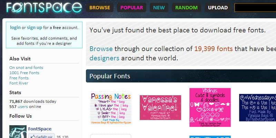Open the POPULAR menu item
Viewport: 276px width, 138px height.
[x=132, y=8]
